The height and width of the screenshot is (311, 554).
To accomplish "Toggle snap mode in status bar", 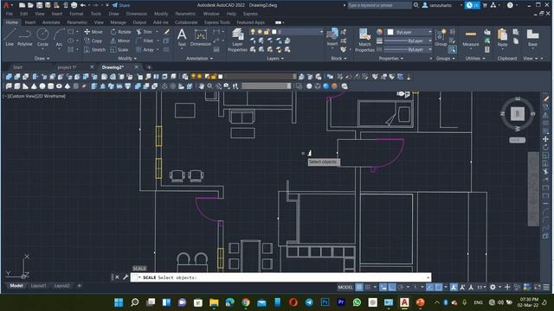I will click(367, 287).
